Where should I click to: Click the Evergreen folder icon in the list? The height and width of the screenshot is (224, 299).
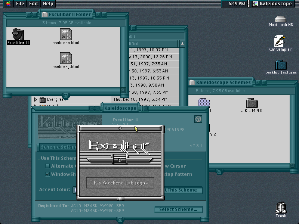[x=43, y=99]
